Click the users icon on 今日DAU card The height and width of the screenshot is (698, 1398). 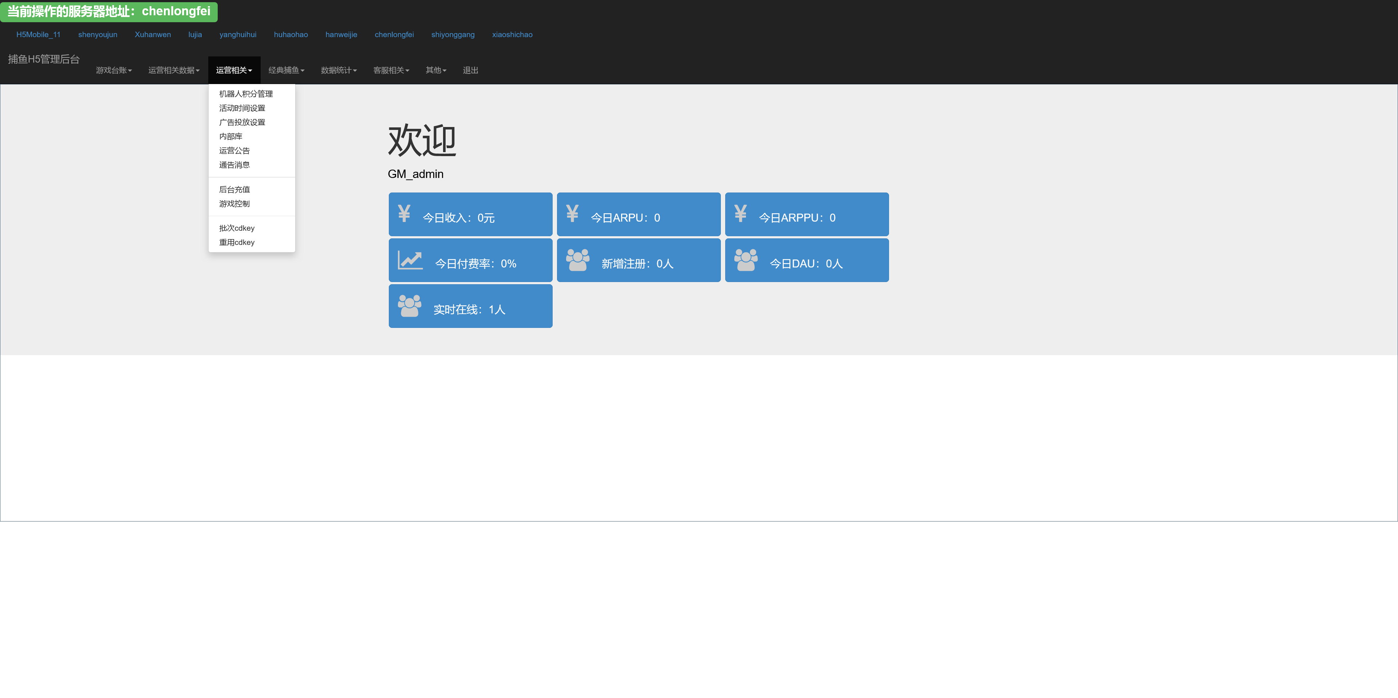(746, 260)
